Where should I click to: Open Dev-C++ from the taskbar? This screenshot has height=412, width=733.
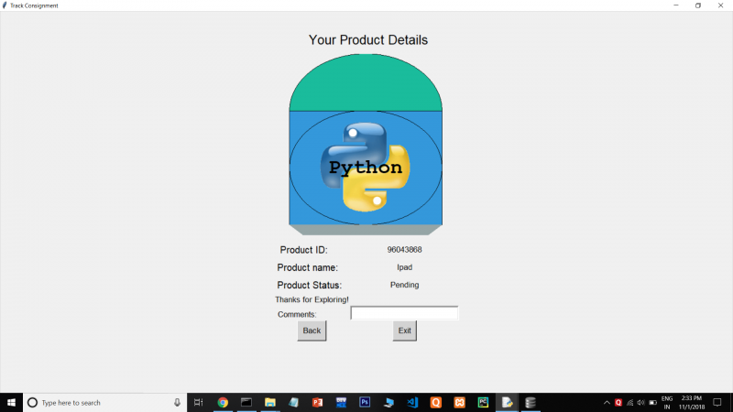(341, 402)
